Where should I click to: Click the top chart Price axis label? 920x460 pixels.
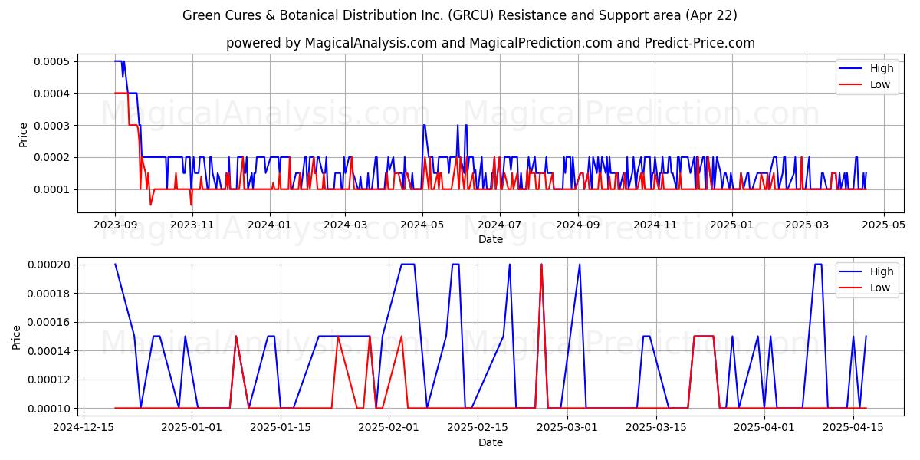[23, 135]
